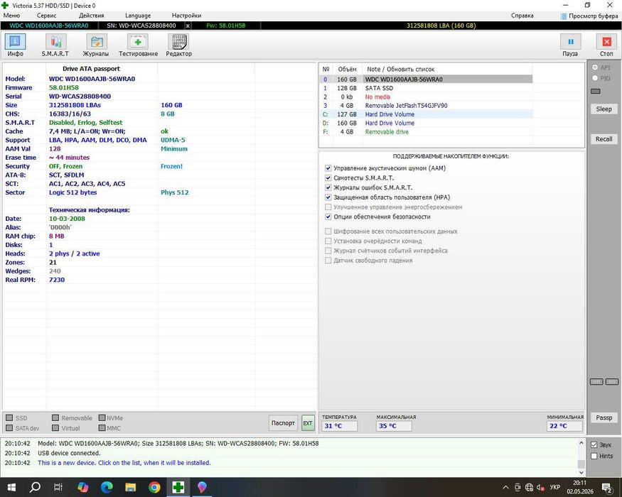622x497 pixels.
Task: Open the Language menu
Action: click(x=138, y=16)
